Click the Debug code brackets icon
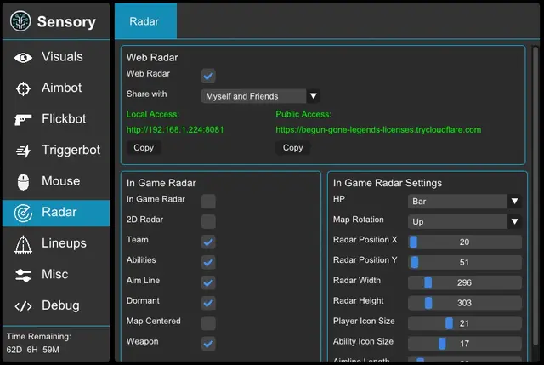The height and width of the screenshot is (365, 544). pyautogui.click(x=24, y=305)
